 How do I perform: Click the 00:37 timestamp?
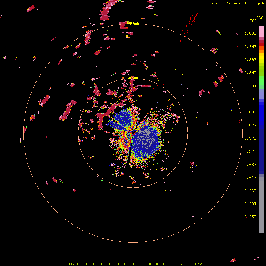(195, 264)
